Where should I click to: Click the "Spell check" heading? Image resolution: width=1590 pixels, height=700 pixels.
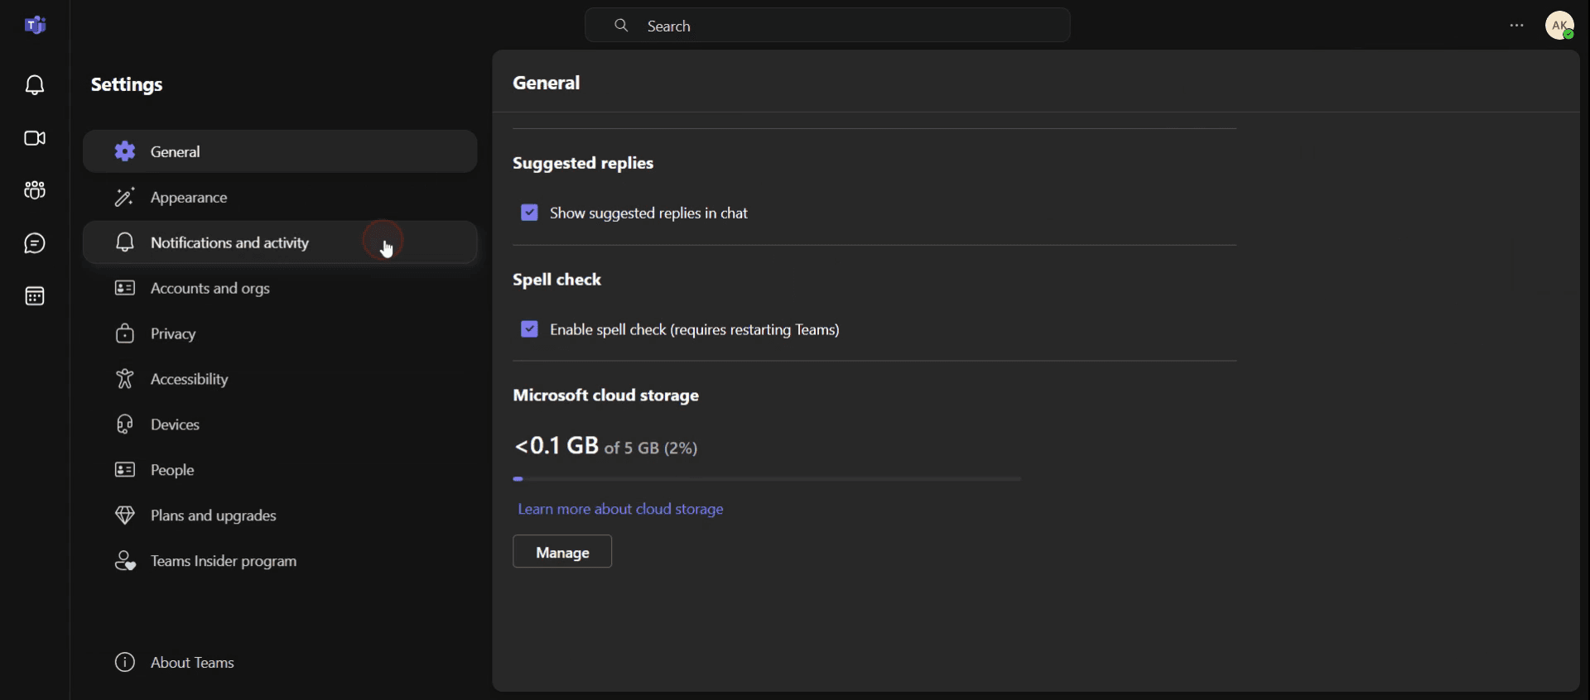tap(557, 280)
